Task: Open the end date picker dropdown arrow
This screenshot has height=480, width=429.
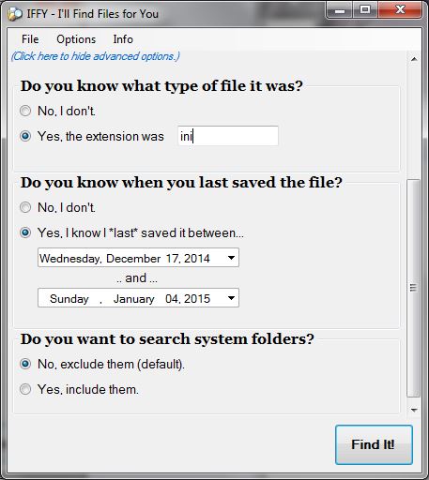Action: click(x=231, y=298)
